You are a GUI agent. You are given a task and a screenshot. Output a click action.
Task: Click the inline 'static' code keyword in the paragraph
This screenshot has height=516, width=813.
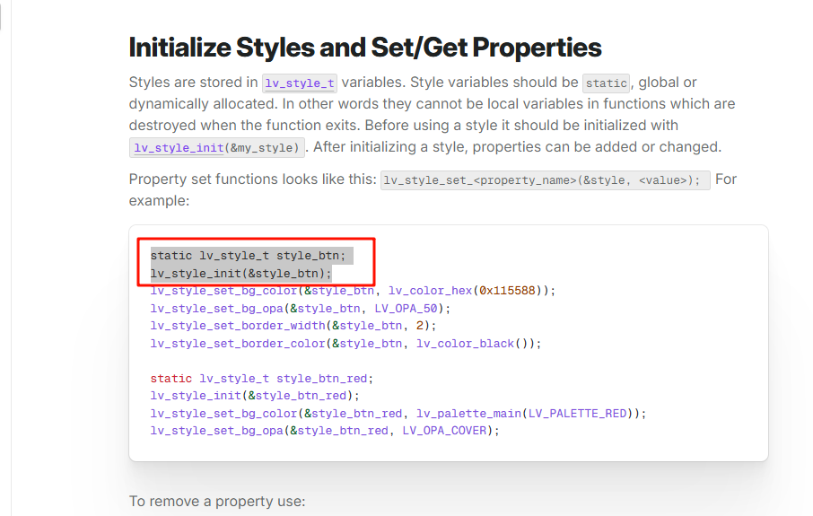point(607,83)
